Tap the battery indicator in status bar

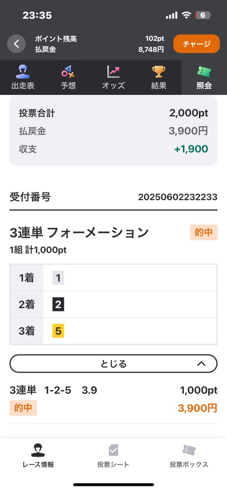(x=203, y=15)
